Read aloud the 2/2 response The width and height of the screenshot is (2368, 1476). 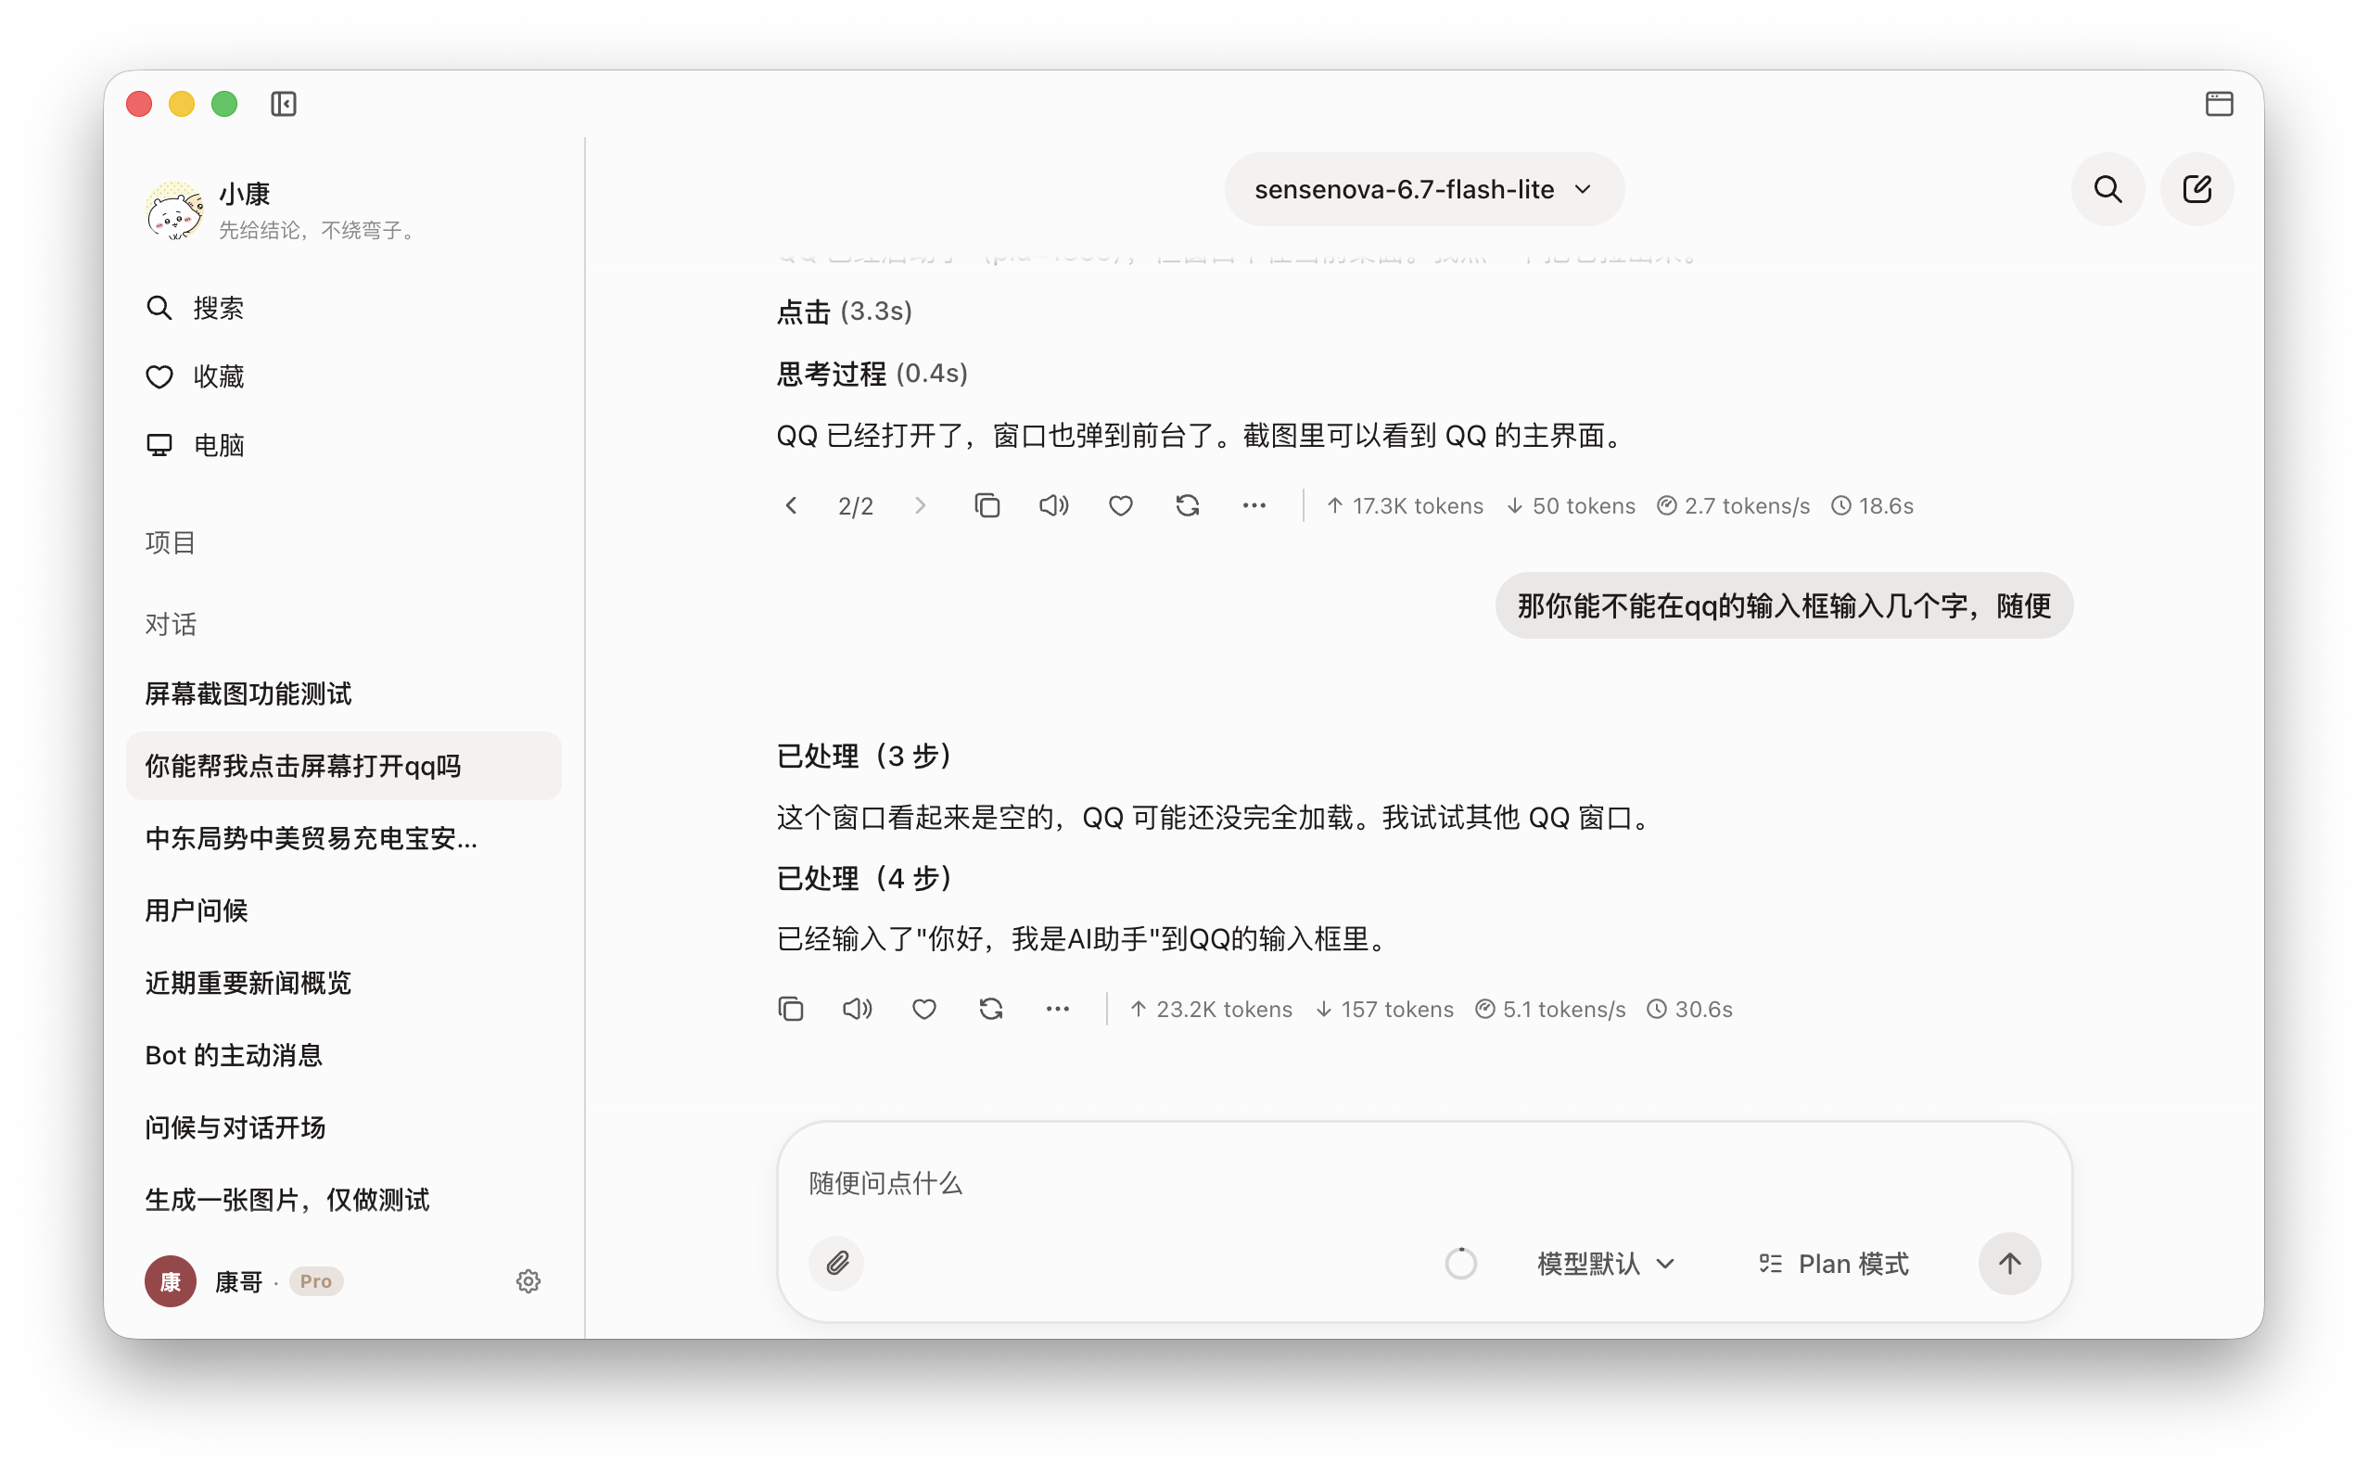tap(1053, 505)
